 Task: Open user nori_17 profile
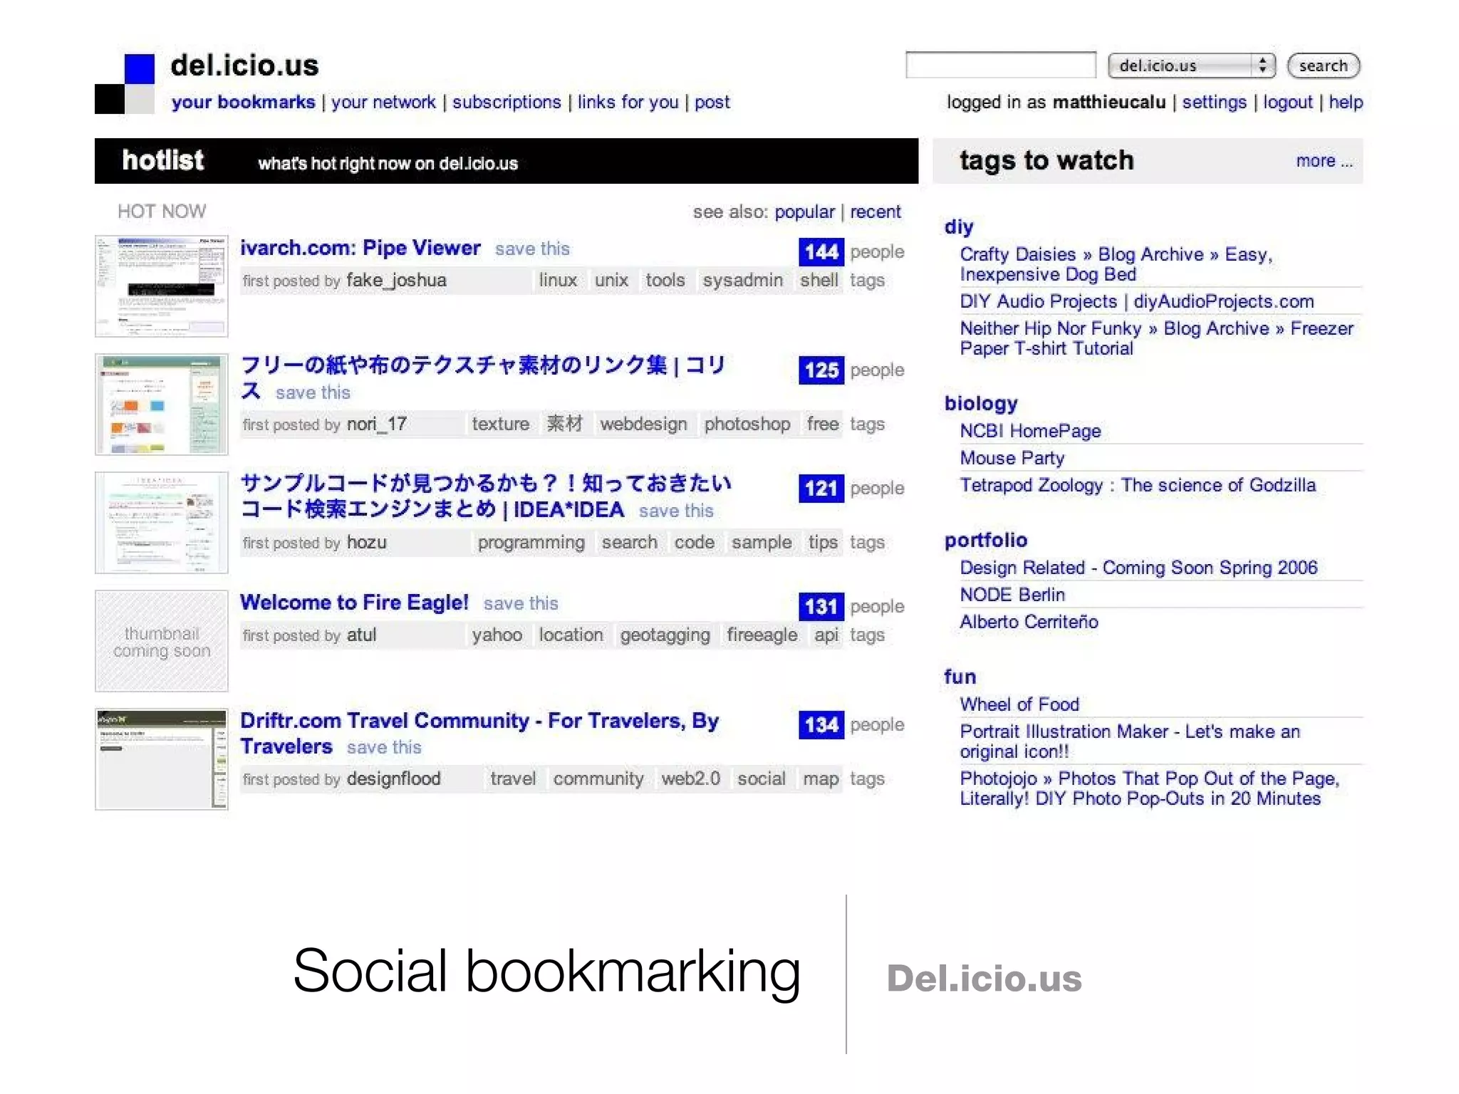[x=377, y=424]
